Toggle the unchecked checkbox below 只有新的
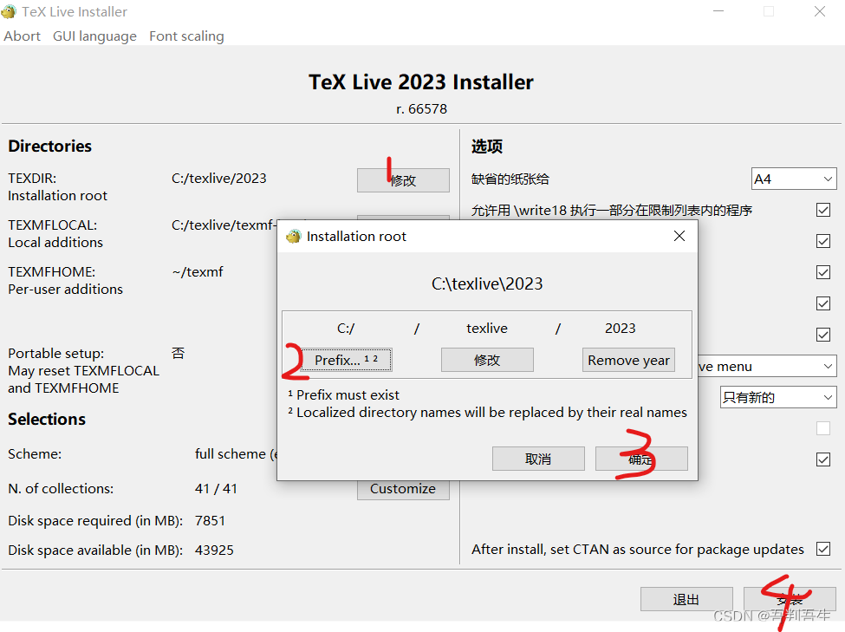 click(x=823, y=428)
